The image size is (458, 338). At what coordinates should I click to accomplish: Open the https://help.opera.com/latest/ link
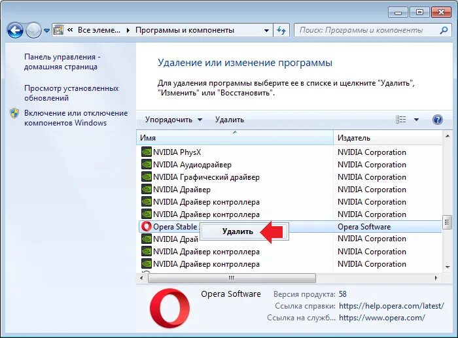coord(391,306)
